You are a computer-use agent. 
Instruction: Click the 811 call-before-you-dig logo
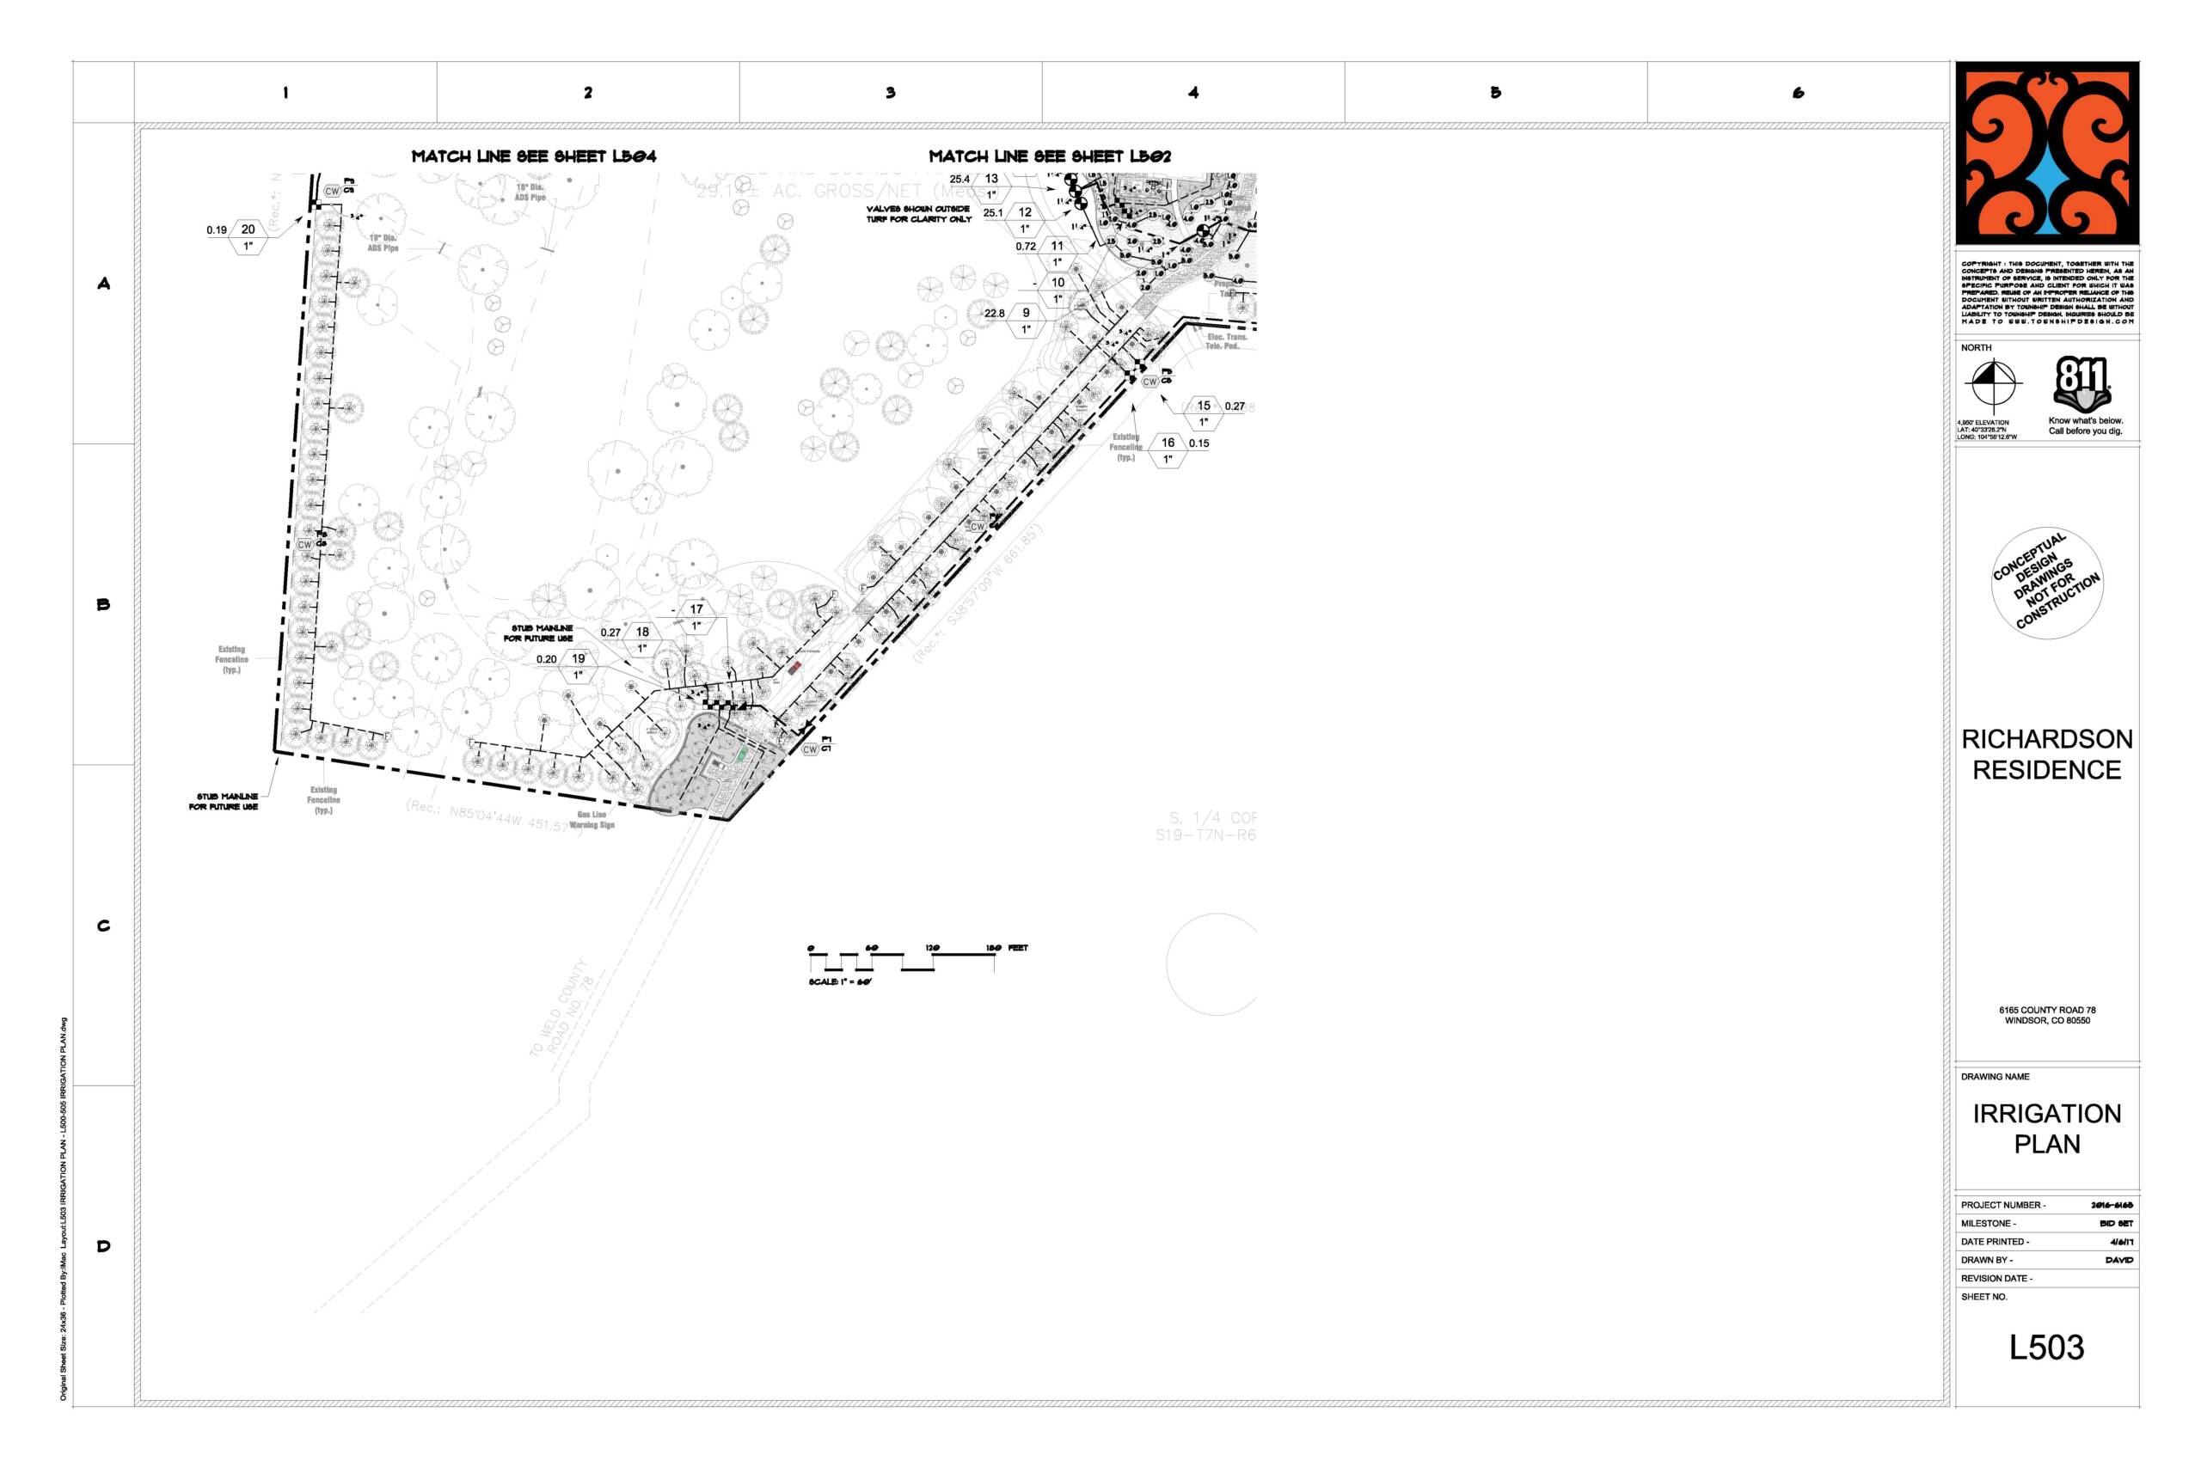point(2081,383)
